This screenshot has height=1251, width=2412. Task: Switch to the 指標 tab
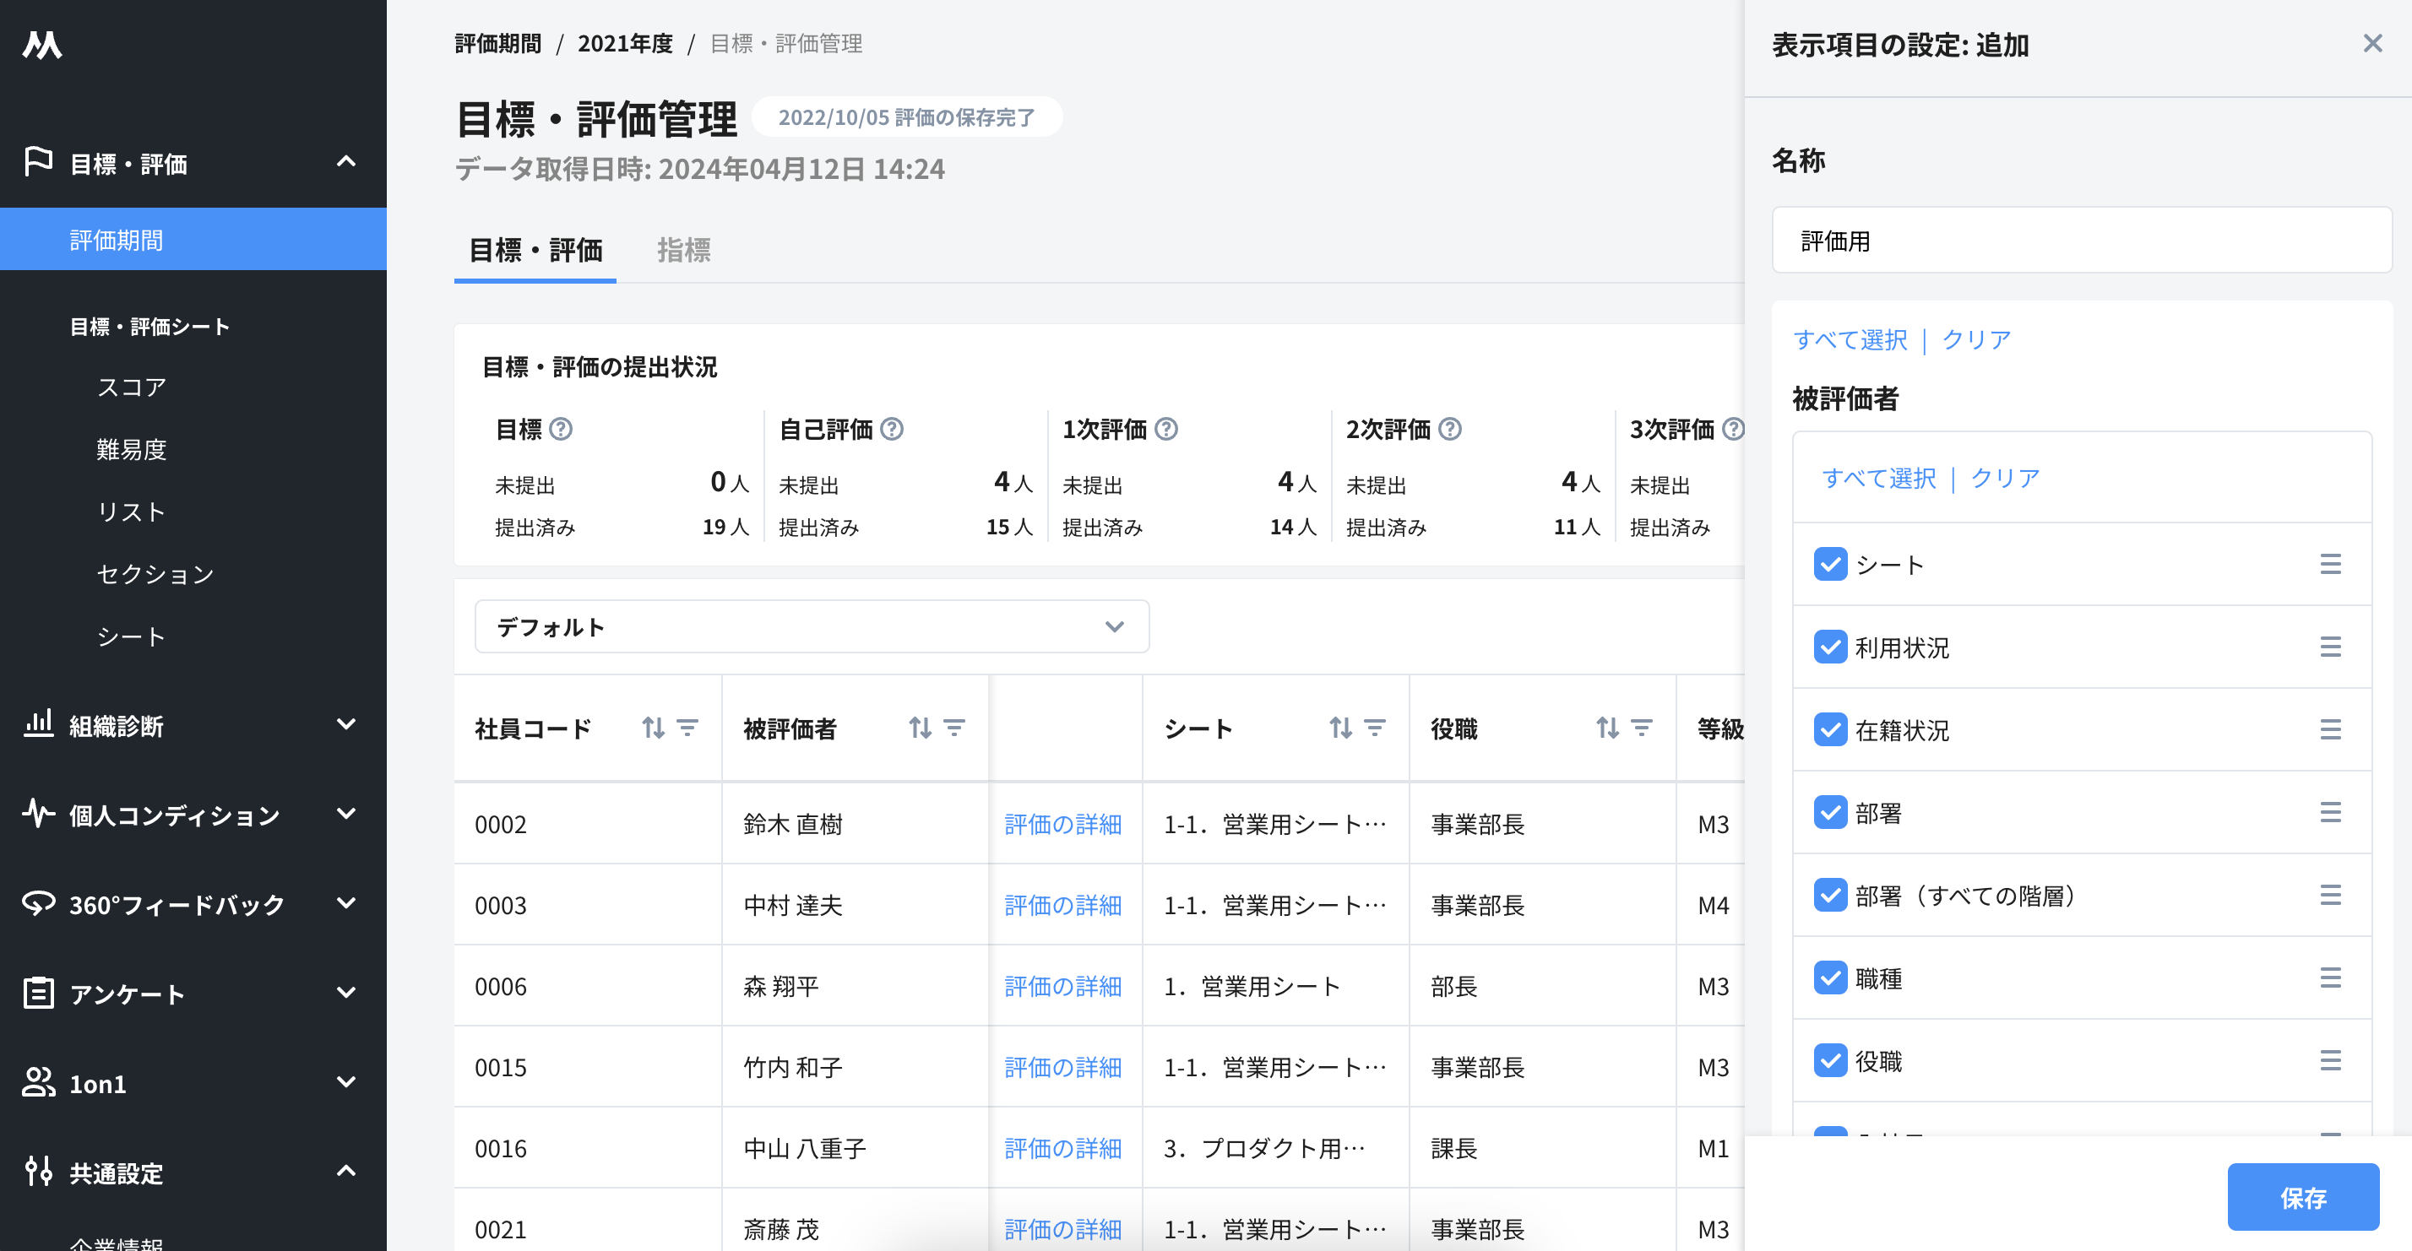(x=682, y=250)
